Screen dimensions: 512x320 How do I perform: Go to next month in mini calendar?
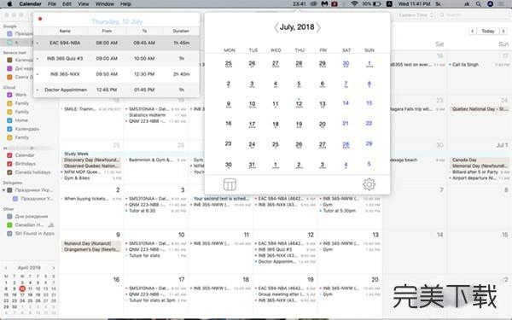[x=54, y=268]
